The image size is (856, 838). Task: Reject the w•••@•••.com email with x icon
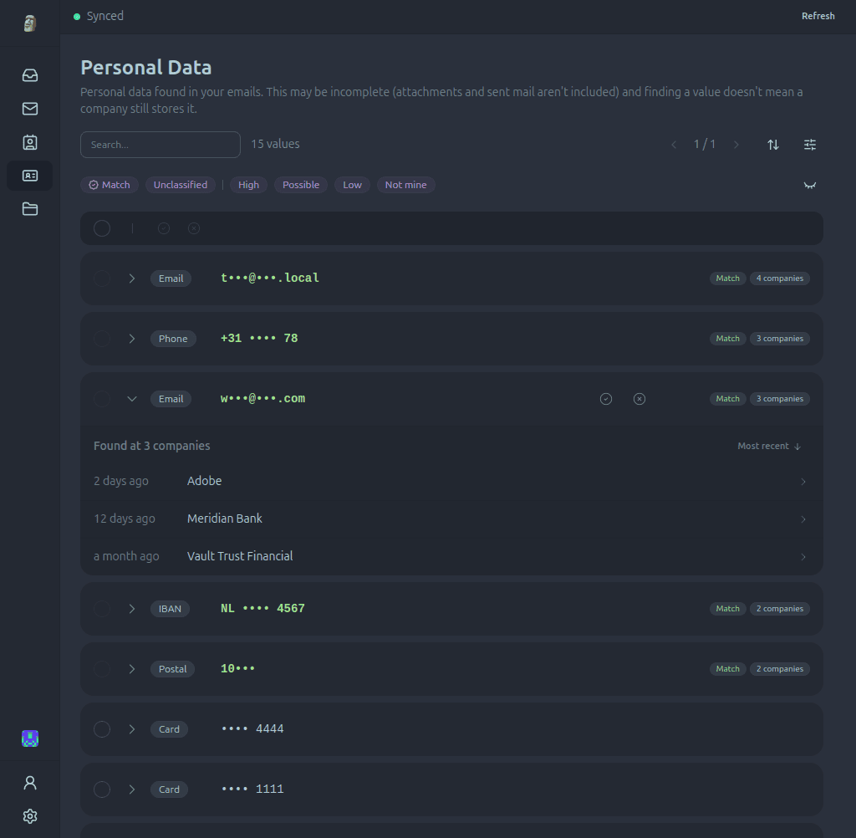[x=639, y=399]
